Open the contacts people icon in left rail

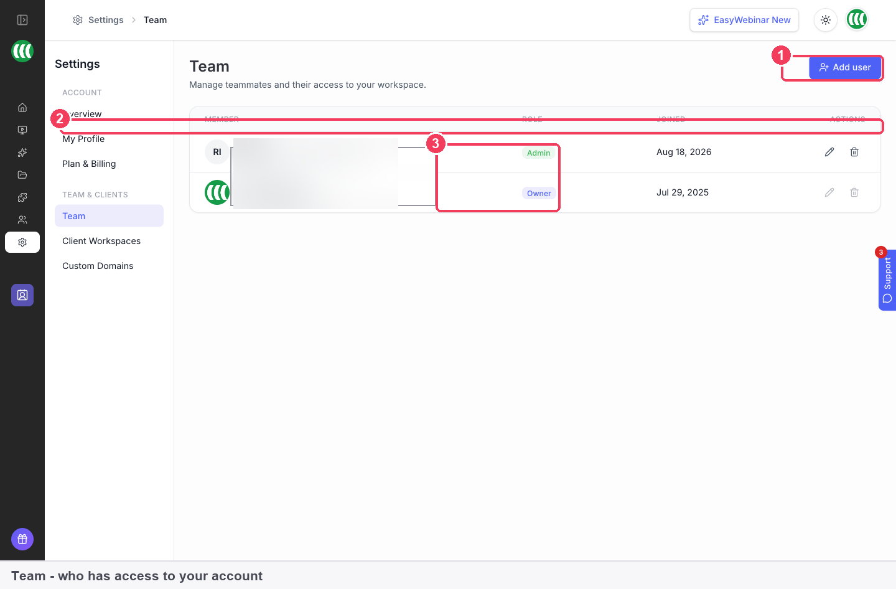tap(22, 220)
